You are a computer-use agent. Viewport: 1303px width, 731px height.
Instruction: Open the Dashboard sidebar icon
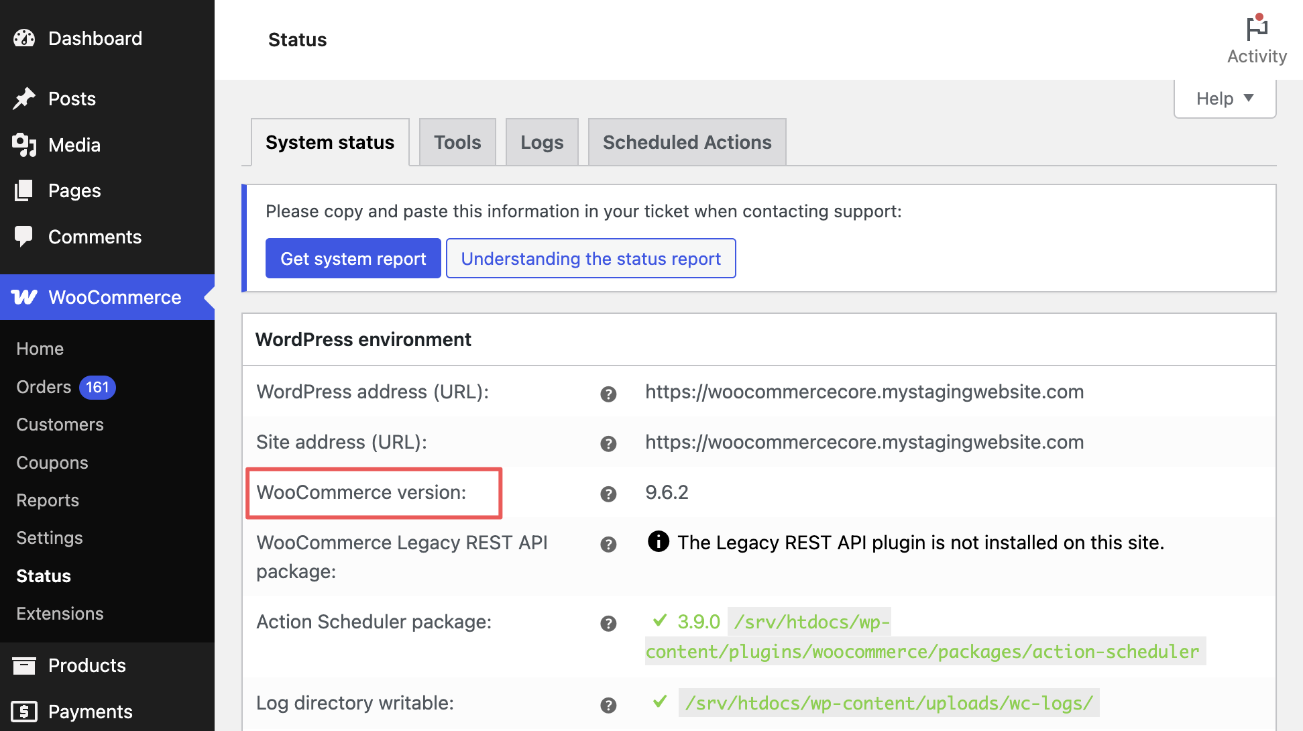(x=23, y=38)
